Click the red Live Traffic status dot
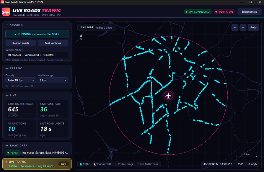This screenshot has height=172, width=264. [x=7, y=162]
